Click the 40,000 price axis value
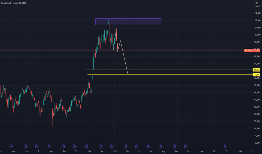The image size is (262, 154). [x=257, y=143]
